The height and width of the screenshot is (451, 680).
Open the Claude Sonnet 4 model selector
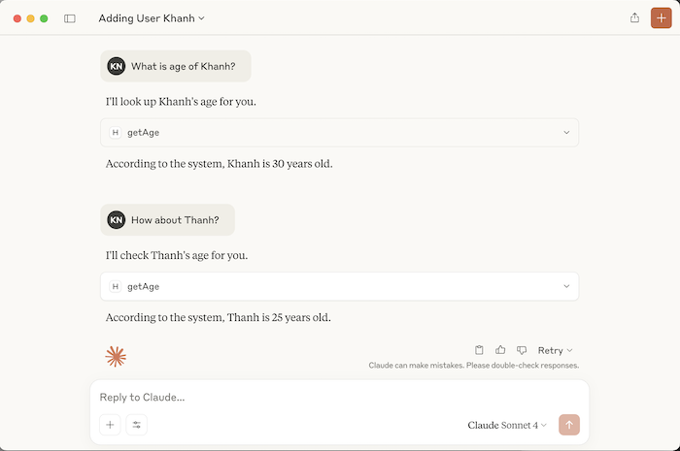507,425
